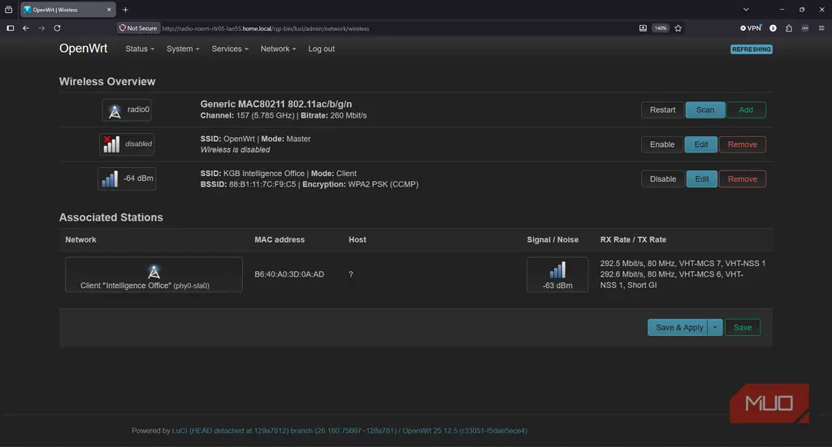Go back with the browser back arrow
Image resolution: width=832 pixels, height=447 pixels.
pos(26,28)
